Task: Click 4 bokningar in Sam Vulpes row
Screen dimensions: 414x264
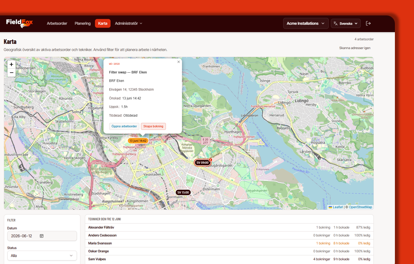Action: [322, 259]
